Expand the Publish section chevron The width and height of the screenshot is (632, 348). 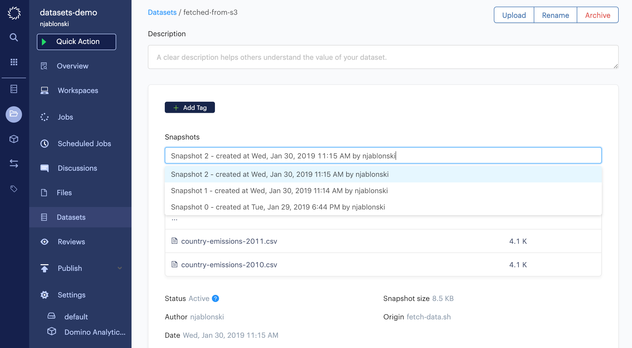121,268
